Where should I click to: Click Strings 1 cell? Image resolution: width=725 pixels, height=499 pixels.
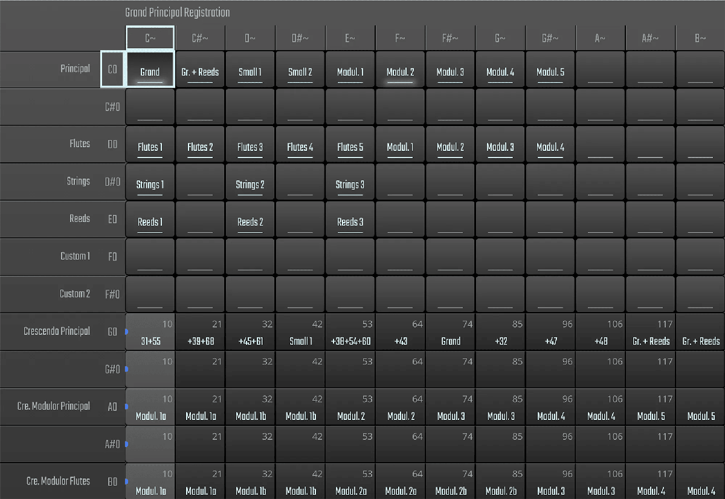[x=150, y=182]
